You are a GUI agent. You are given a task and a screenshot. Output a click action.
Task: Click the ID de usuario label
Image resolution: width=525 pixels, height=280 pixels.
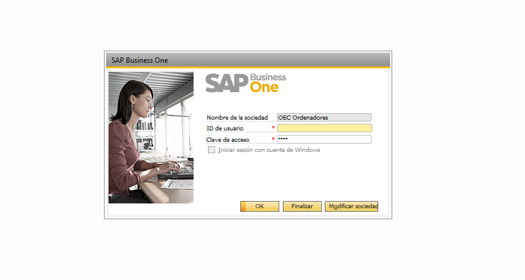click(225, 128)
